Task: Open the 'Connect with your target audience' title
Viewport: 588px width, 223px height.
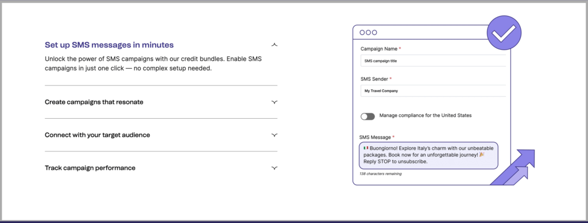Action: click(x=97, y=135)
